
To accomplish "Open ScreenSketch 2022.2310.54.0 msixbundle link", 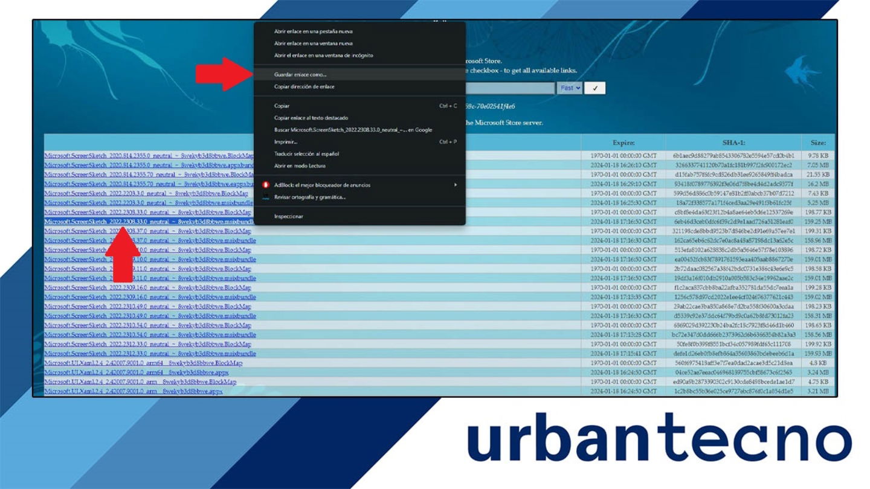I will tap(150, 334).
